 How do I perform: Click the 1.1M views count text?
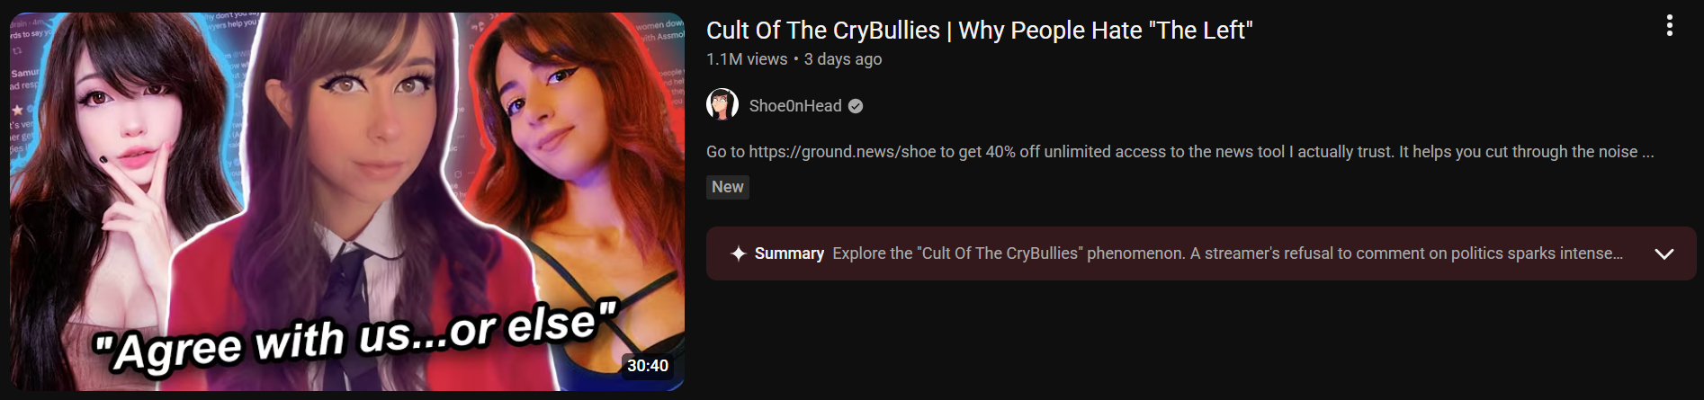(x=747, y=59)
